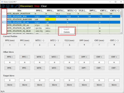124x93 pixels.
Task: Click the Current Position ULX field showing 5
Action: coord(69,45)
